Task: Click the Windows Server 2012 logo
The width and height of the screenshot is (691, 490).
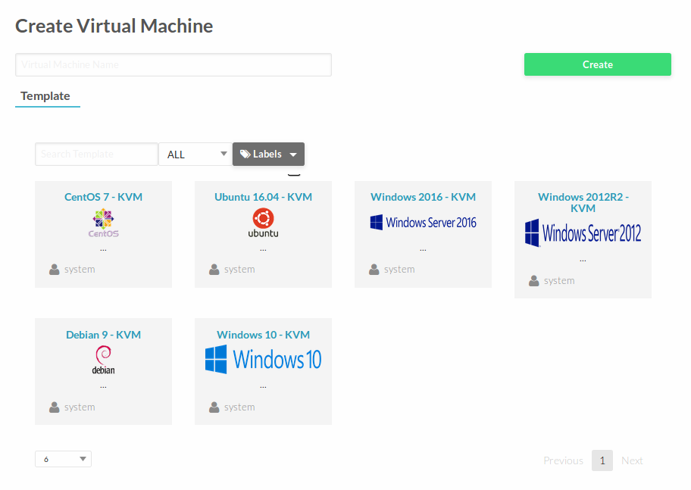Action: (583, 233)
